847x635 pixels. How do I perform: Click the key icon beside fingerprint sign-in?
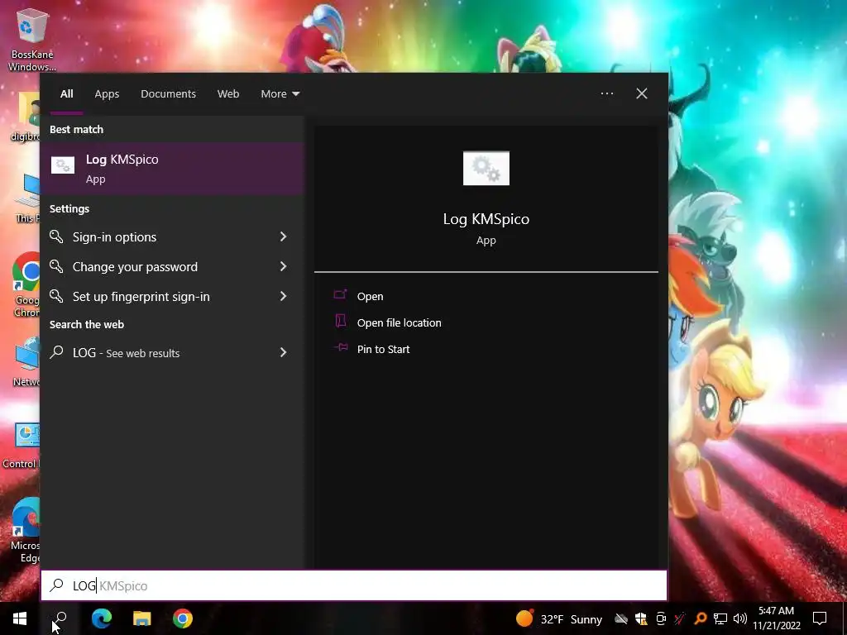point(56,295)
